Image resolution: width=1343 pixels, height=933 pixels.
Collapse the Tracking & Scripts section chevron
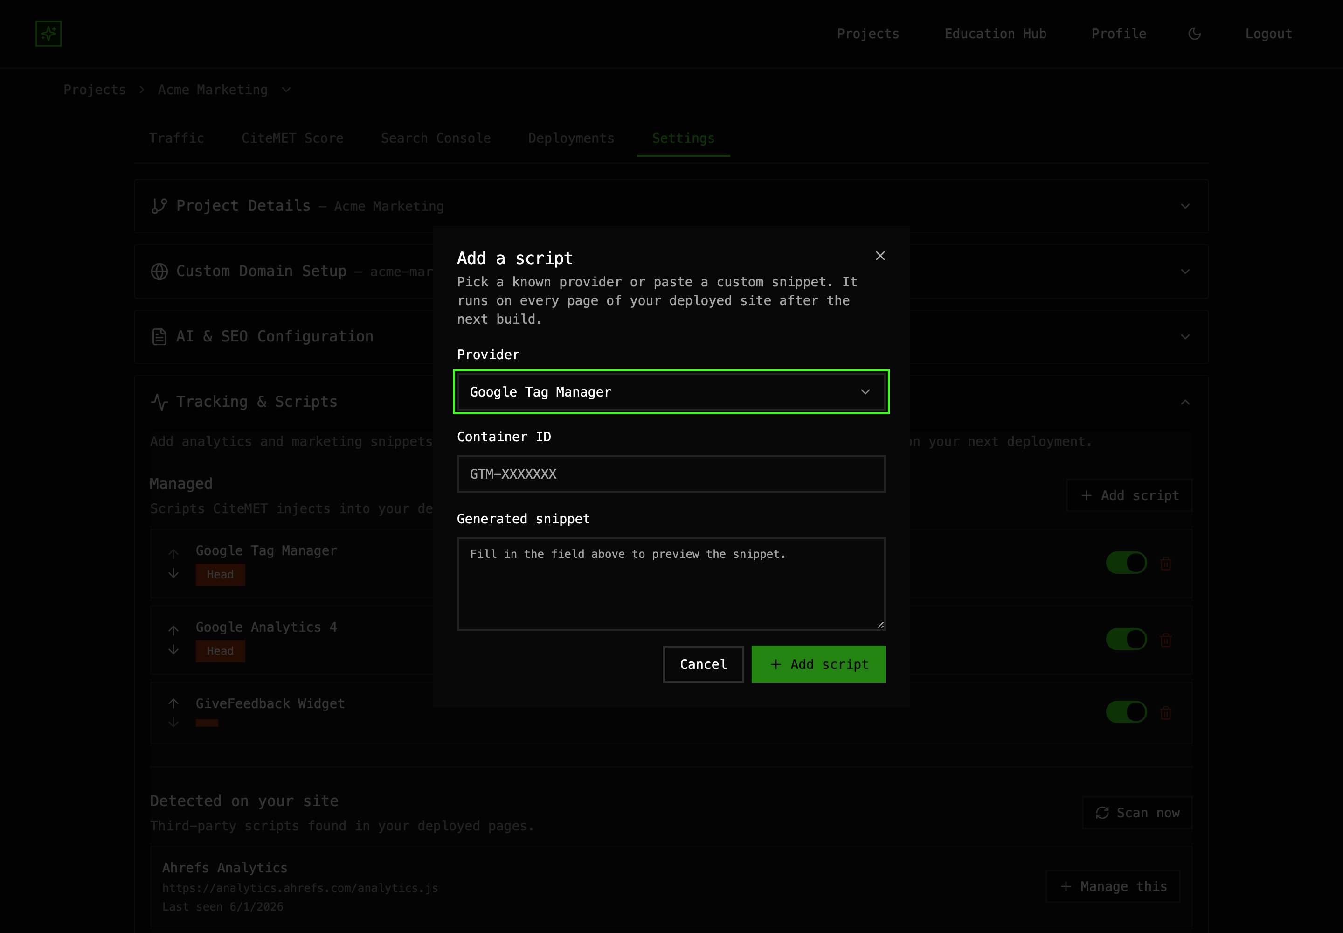[x=1185, y=402]
